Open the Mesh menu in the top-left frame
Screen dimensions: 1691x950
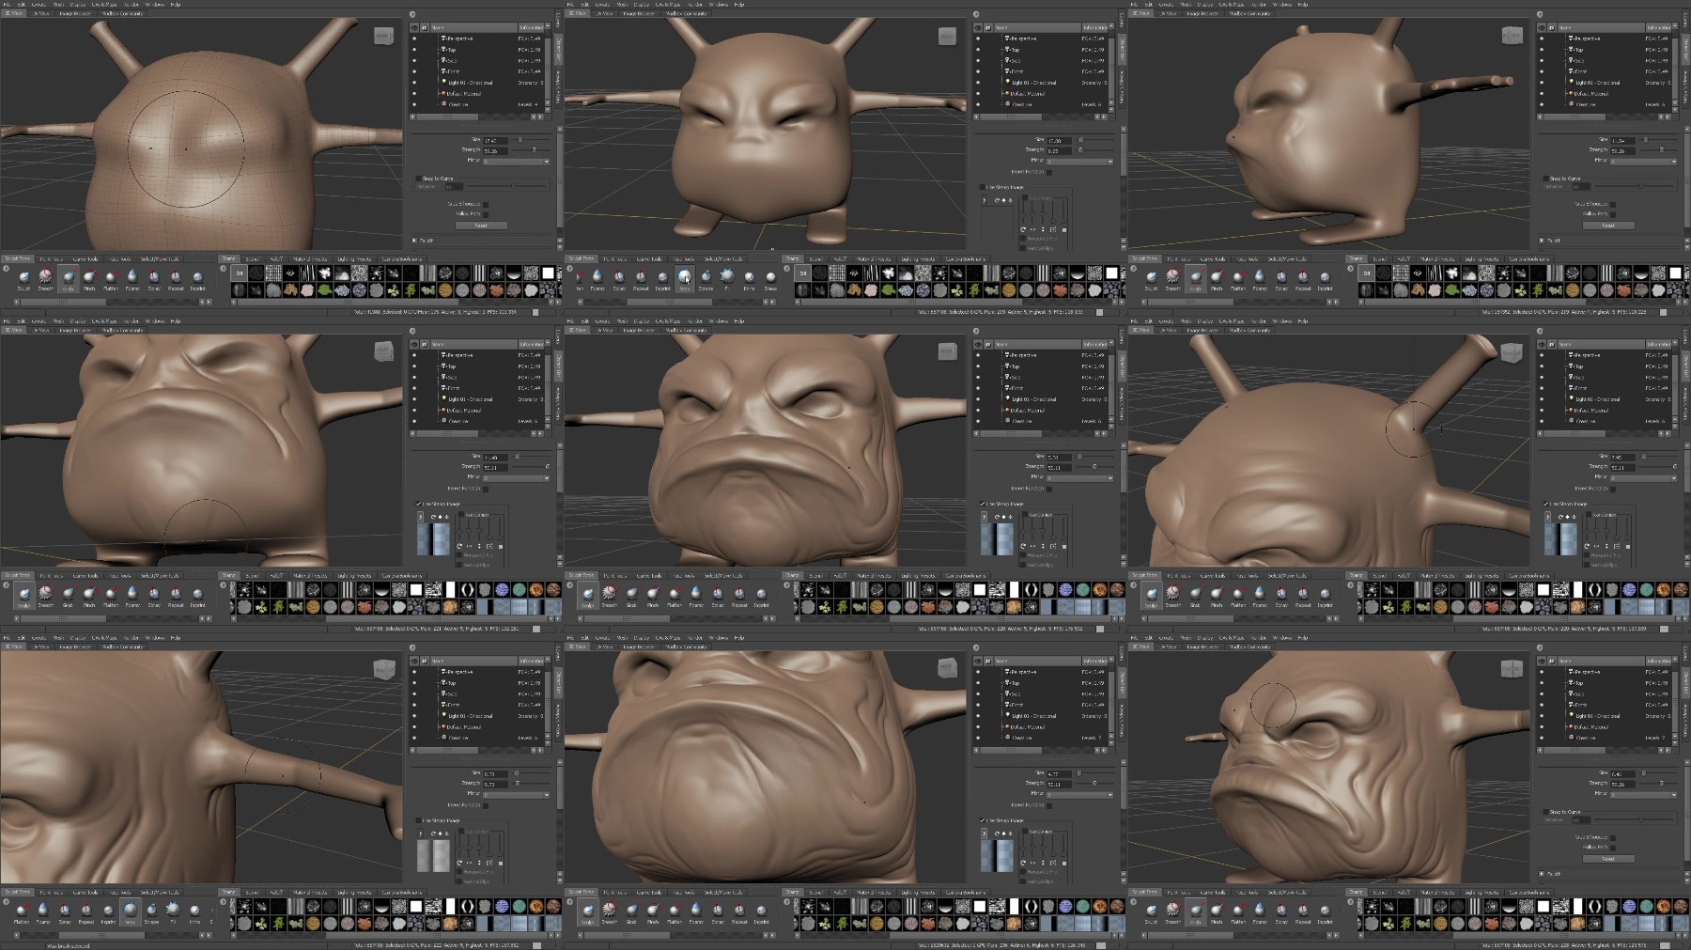(x=58, y=5)
